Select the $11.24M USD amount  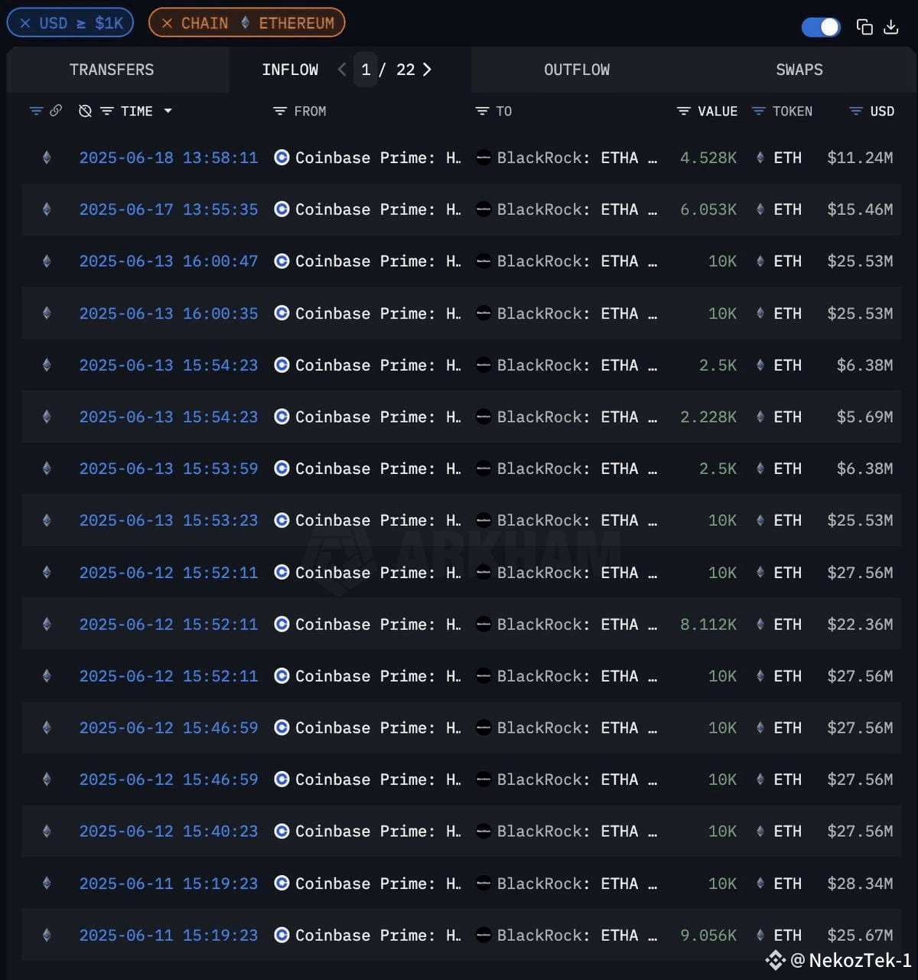pos(860,158)
